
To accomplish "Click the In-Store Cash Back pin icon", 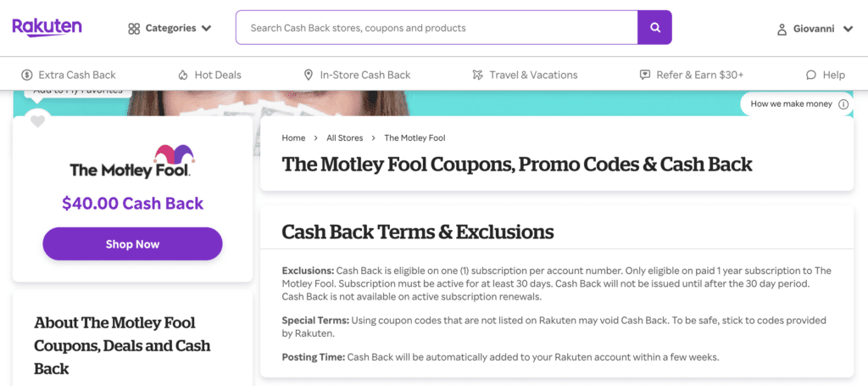I will [308, 75].
